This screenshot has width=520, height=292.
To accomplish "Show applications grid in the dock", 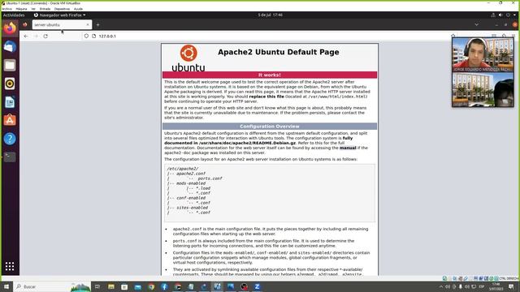I will (10, 266).
